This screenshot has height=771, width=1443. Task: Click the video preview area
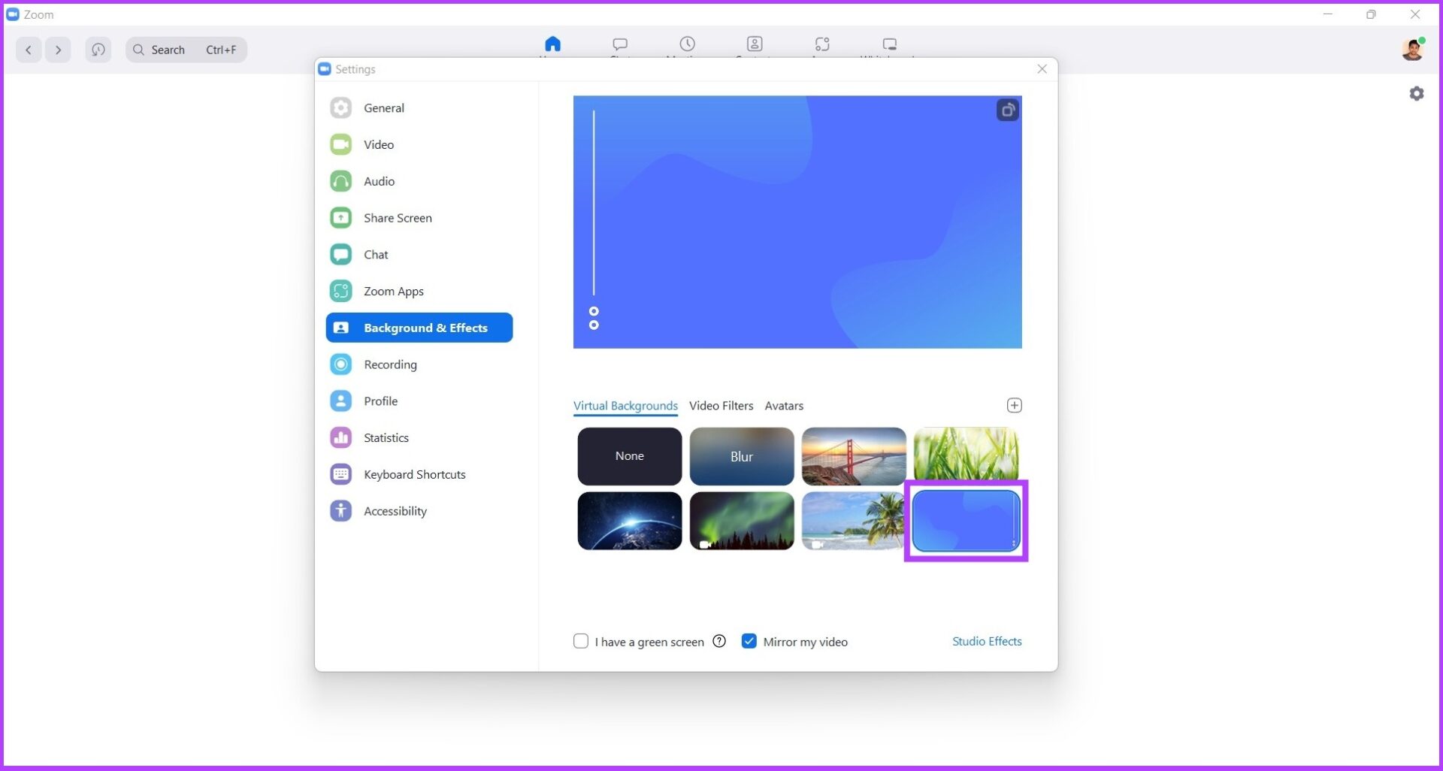pyautogui.click(x=797, y=222)
